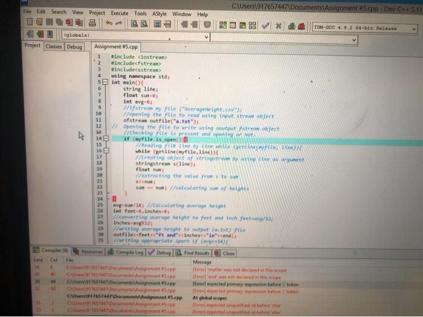Click the Save All toolbar icon
The width and height of the screenshot is (423, 317).
click(x=59, y=22)
